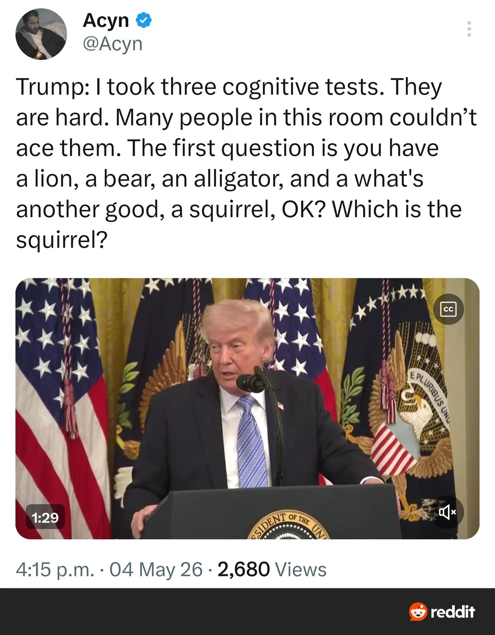Click the word squirrel? ending the tweet
This screenshot has width=495, height=635.
61,240
